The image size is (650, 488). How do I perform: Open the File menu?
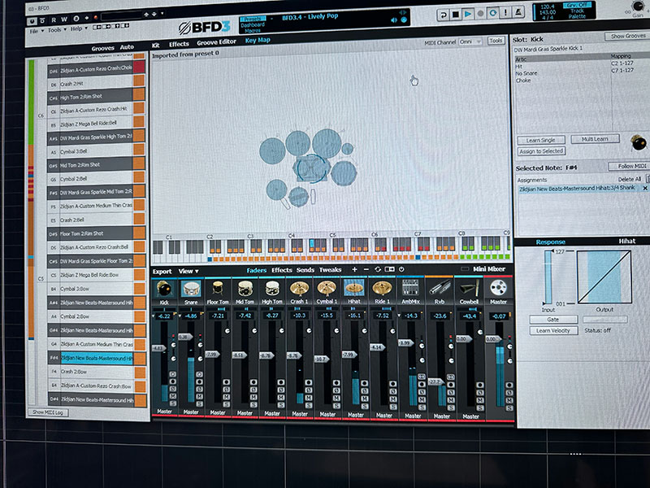click(x=36, y=31)
